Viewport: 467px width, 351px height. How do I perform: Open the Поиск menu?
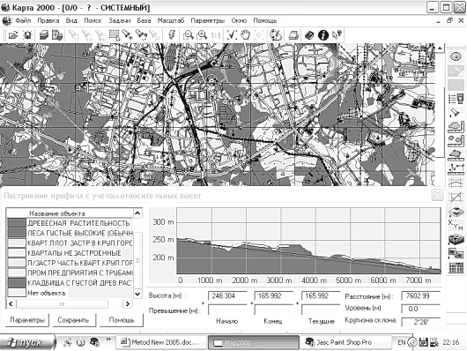pyautogui.click(x=93, y=20)
